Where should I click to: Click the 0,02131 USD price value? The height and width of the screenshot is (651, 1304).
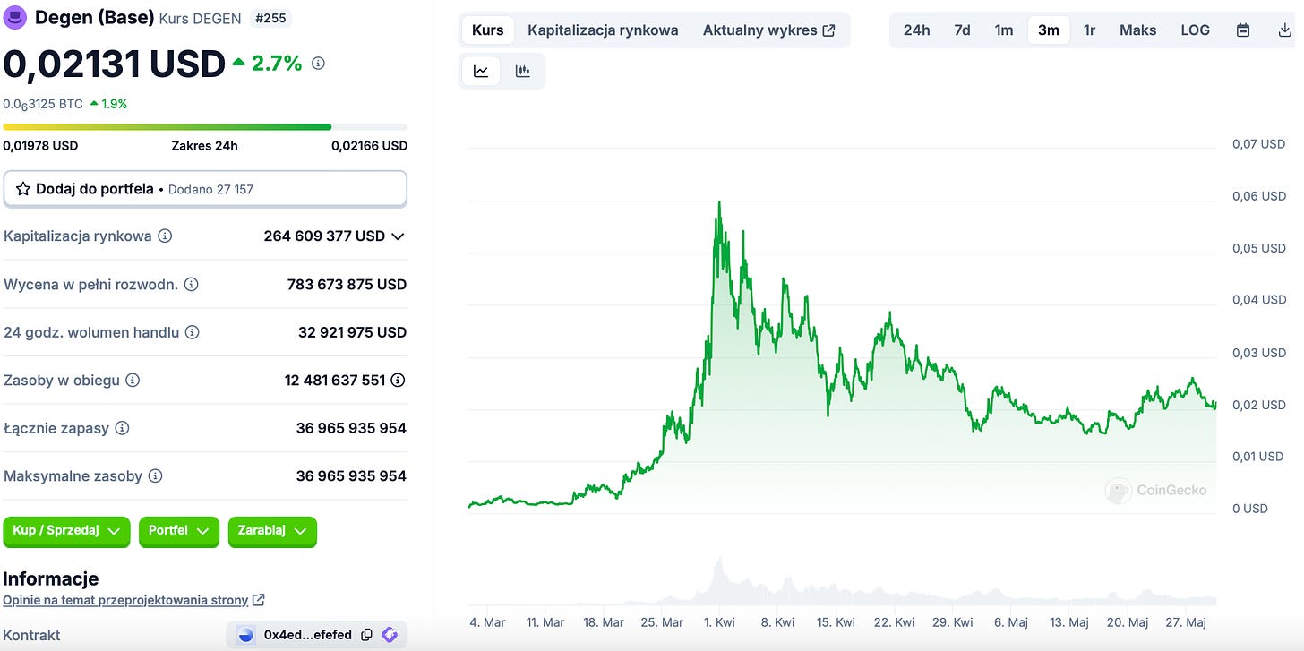(x=115, y=64)
